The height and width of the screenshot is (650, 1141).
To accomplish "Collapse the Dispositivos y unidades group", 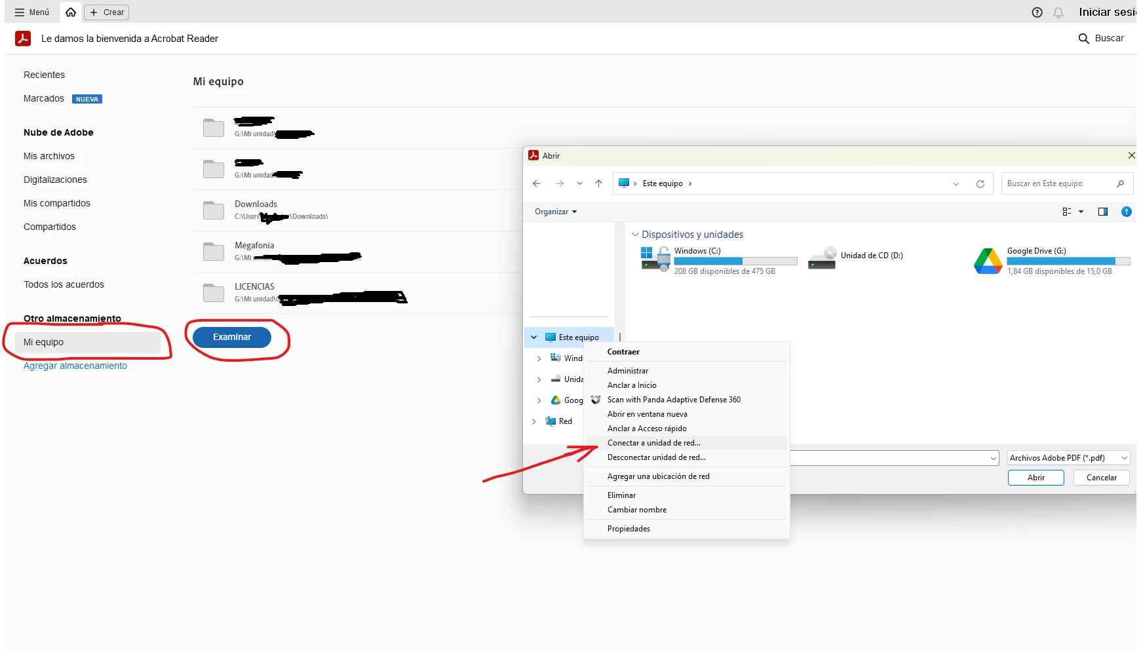I will click(x=635, y=235).
